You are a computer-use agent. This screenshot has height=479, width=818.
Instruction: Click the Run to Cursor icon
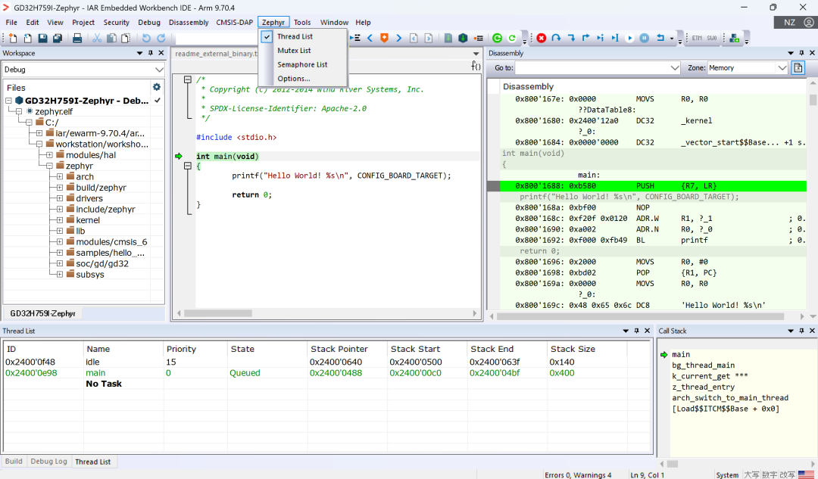(x=615, y=38)
